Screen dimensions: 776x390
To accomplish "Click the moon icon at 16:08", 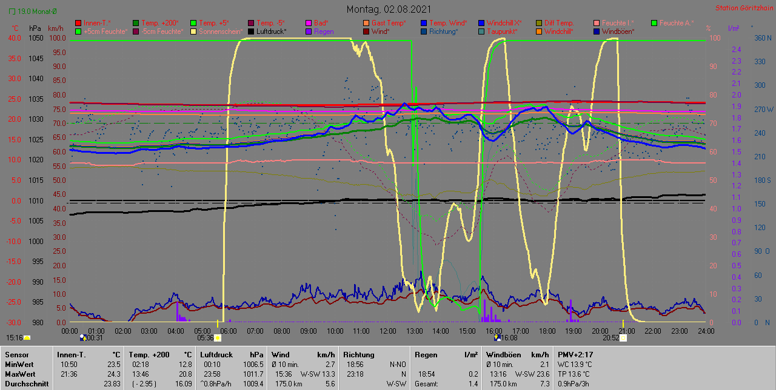I will (x=498, y=338).
